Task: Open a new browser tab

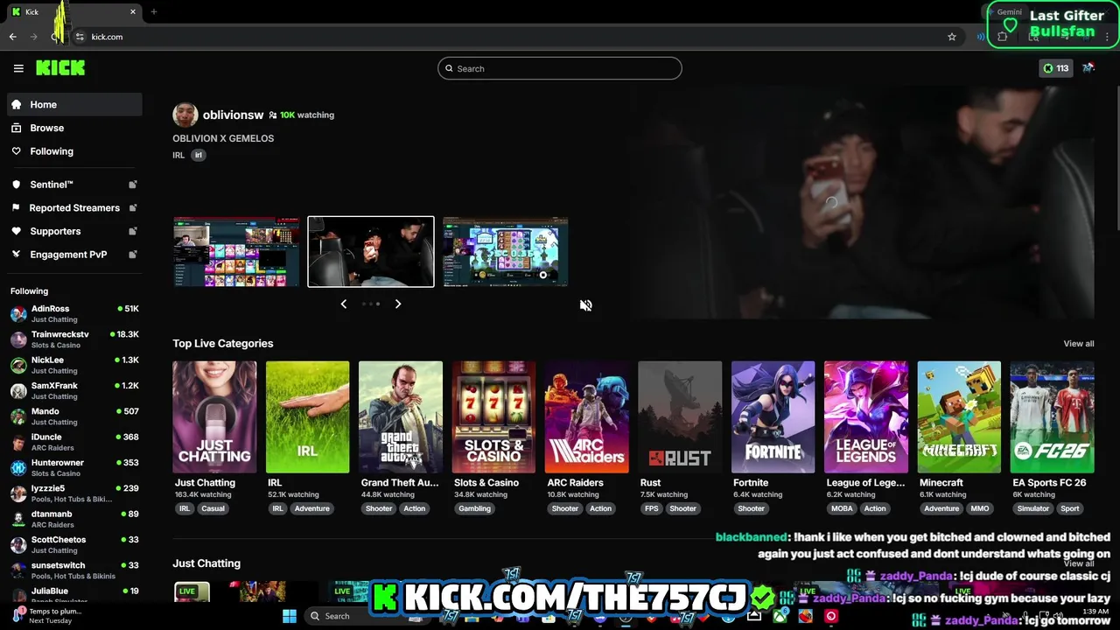Action: coord(154,11)
